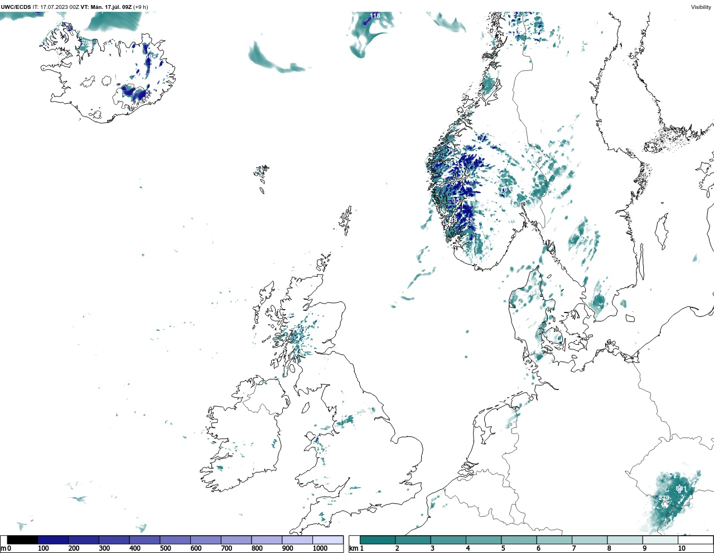Screen dimensions: 714x553
Task: Click the 700–800 m legend swatch
Action: coord(236,540)
